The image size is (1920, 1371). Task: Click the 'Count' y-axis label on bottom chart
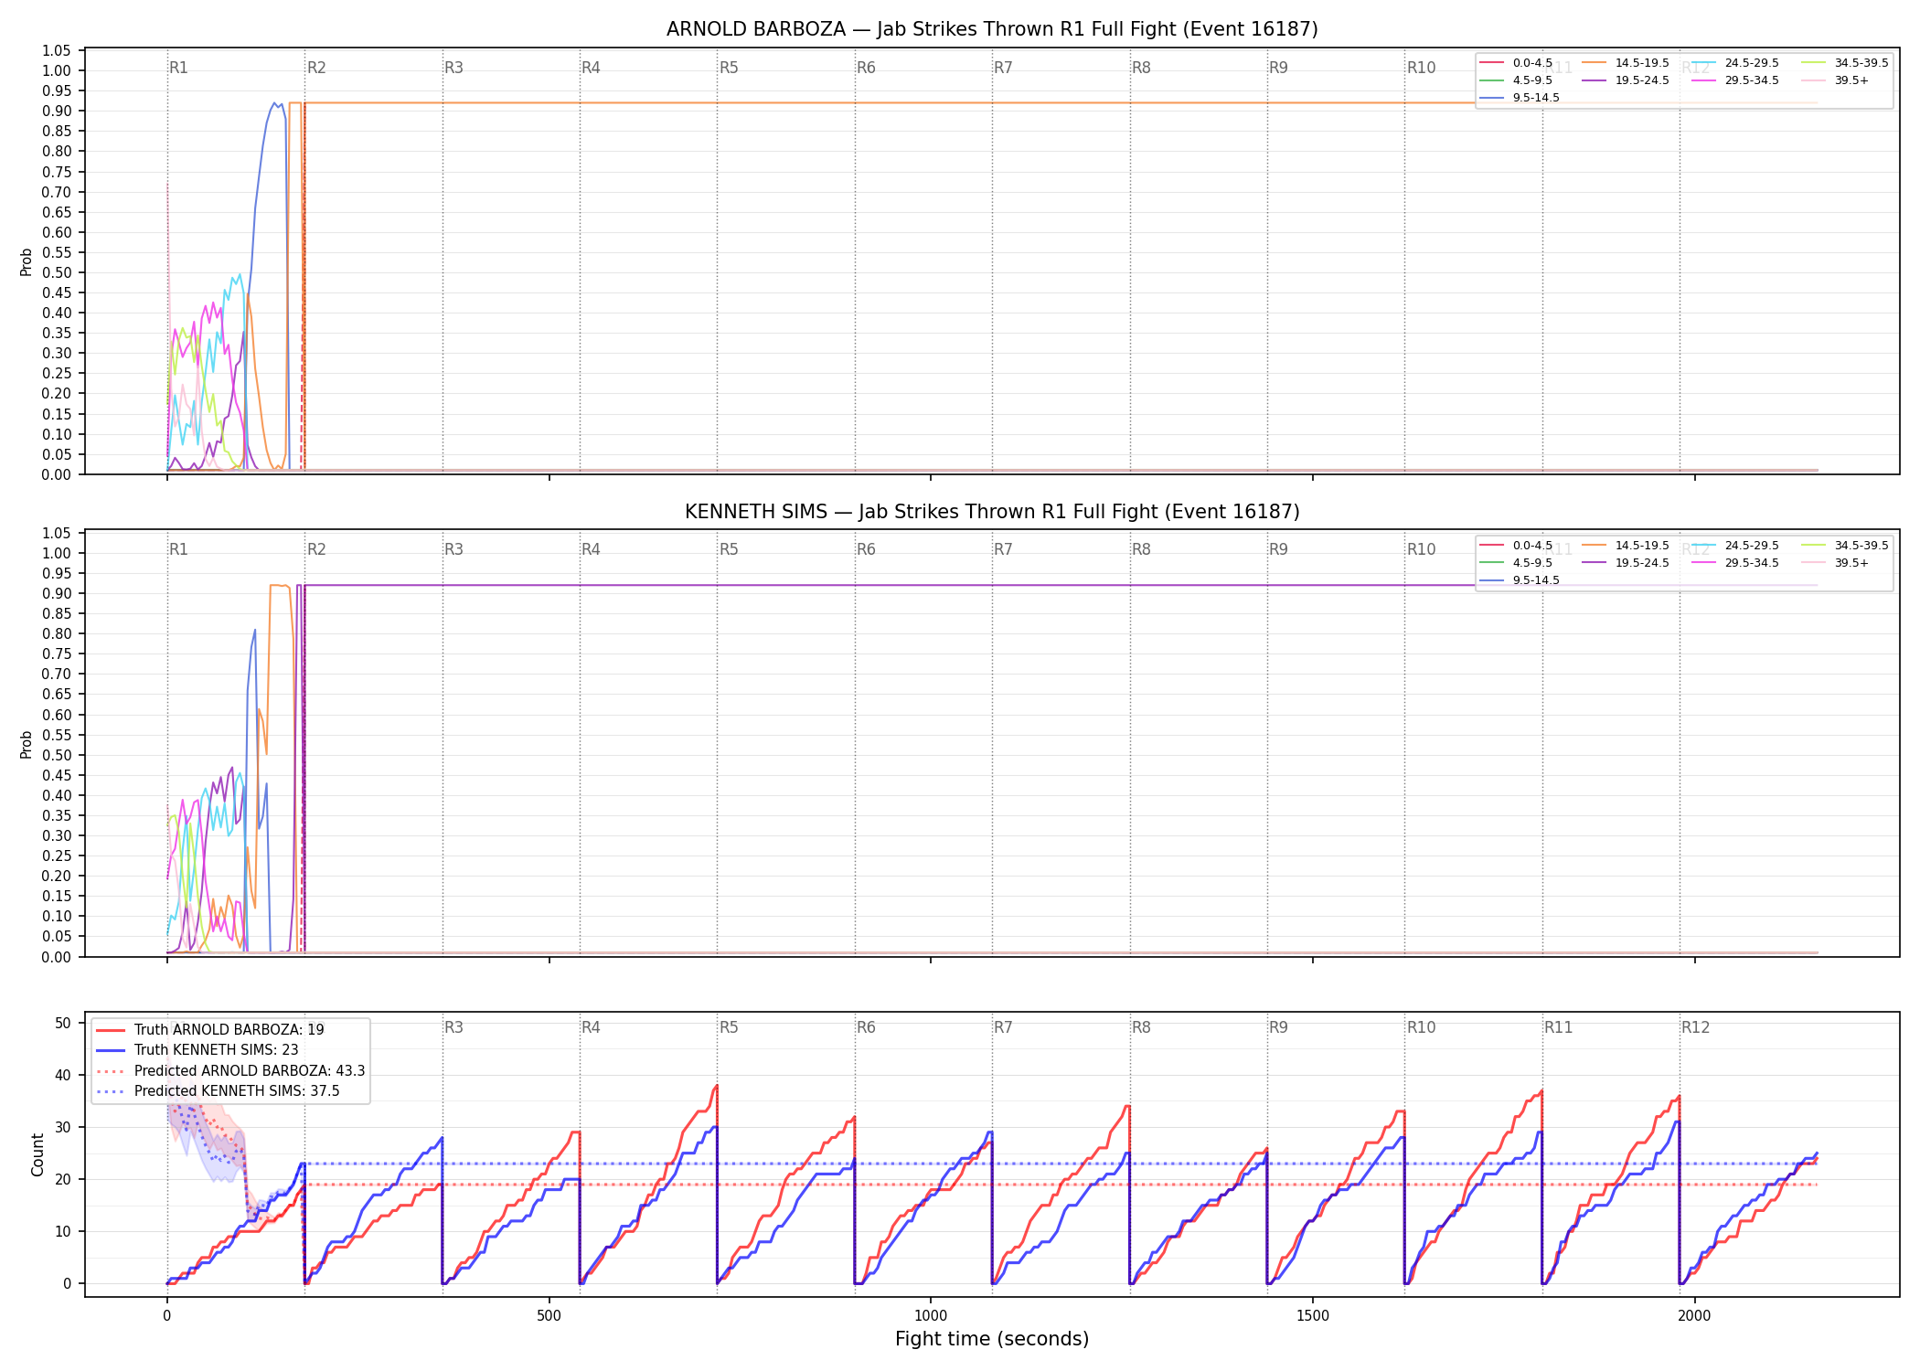coord(37,1154)
